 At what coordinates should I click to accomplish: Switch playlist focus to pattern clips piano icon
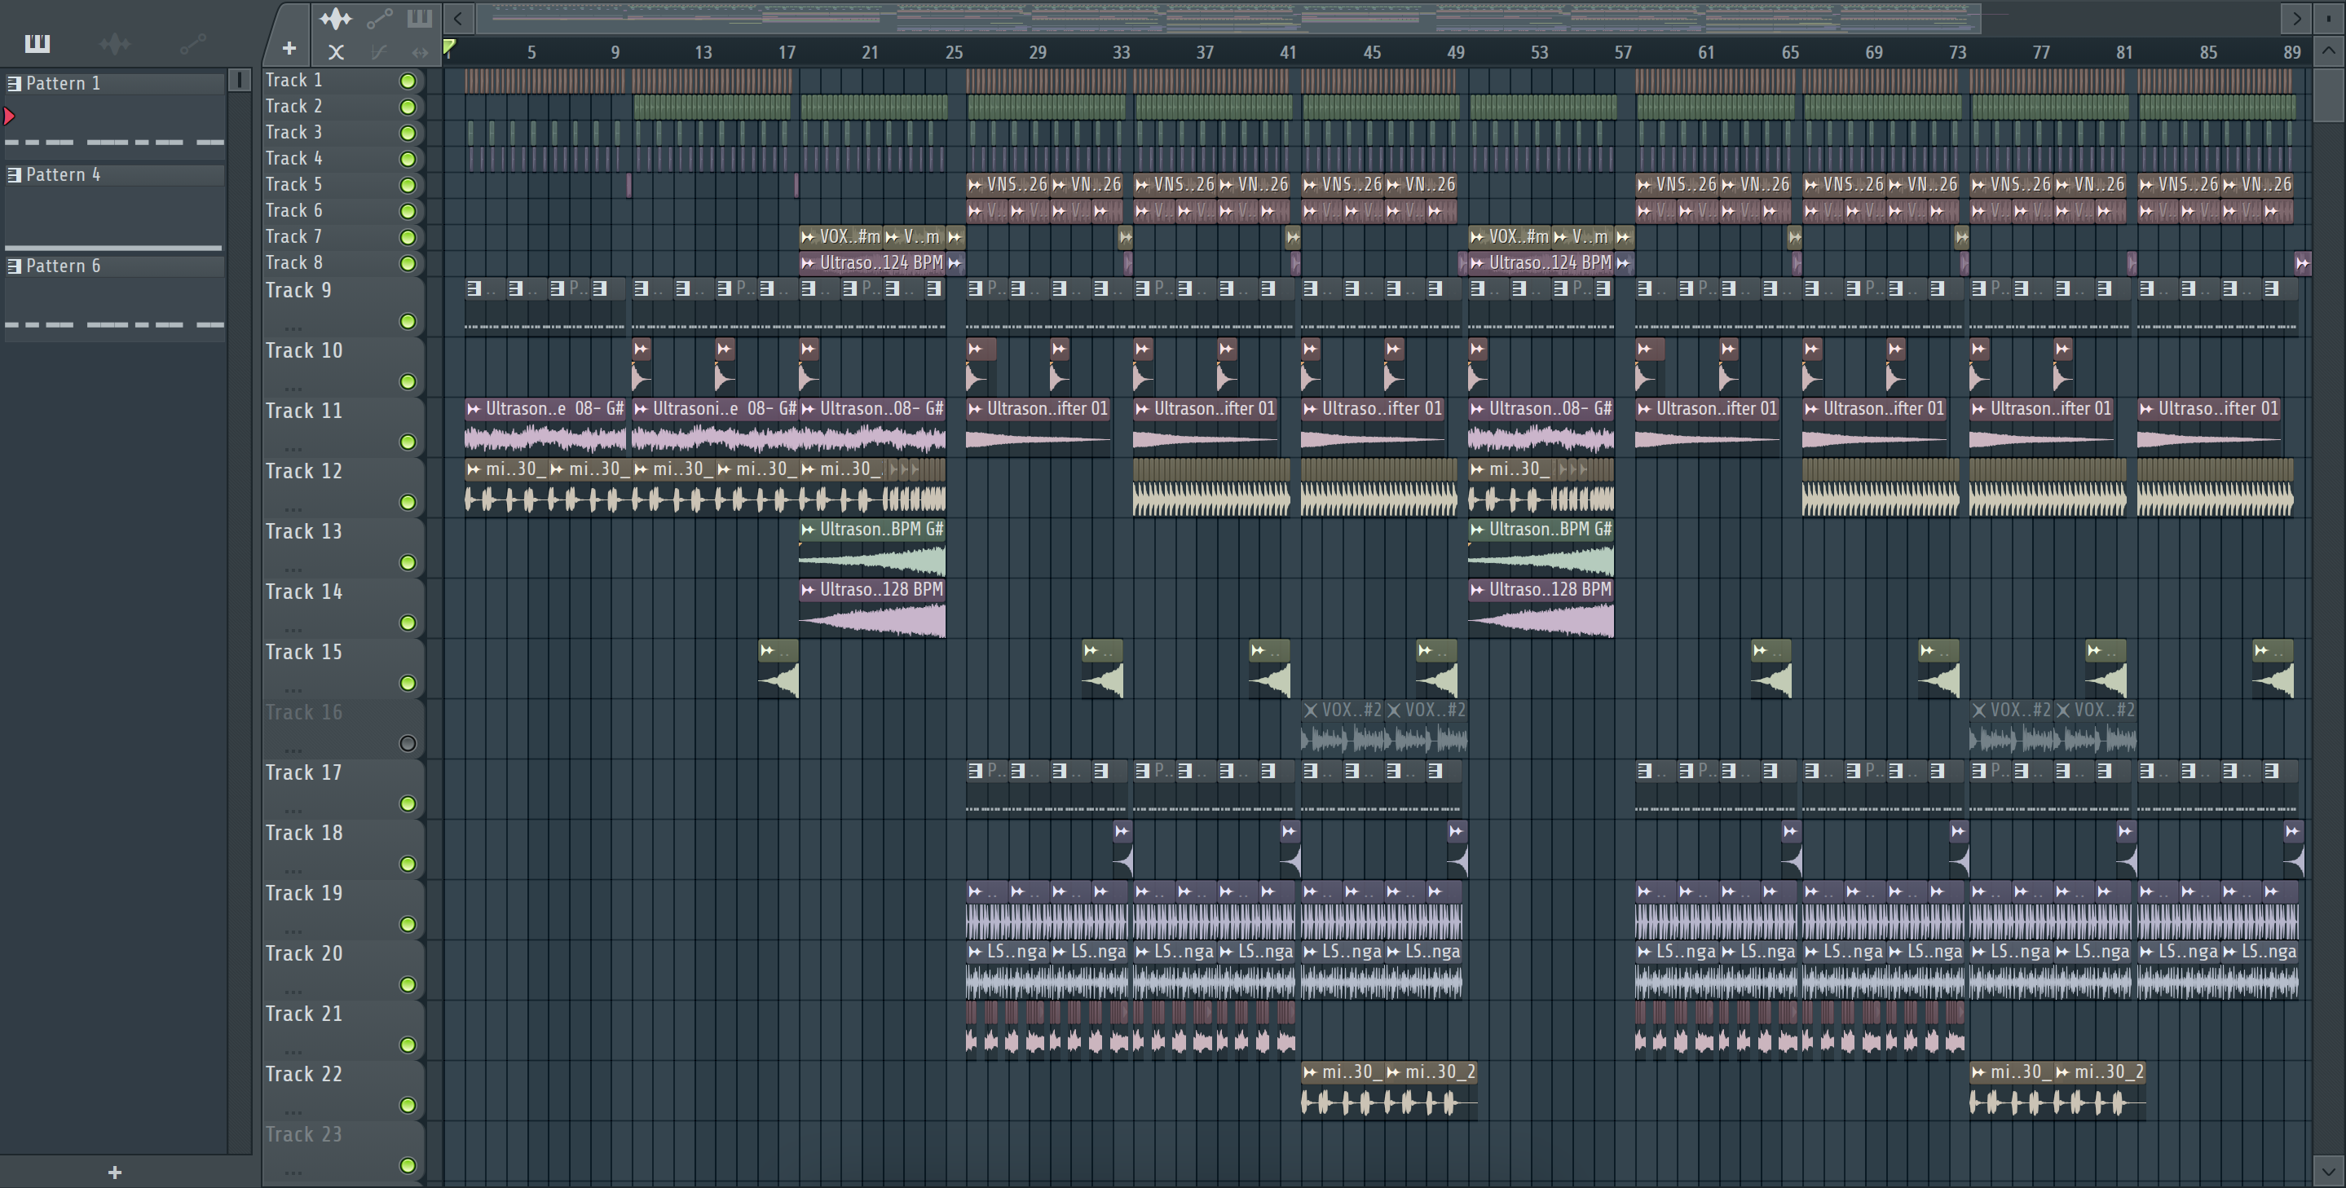pos(420,17)
